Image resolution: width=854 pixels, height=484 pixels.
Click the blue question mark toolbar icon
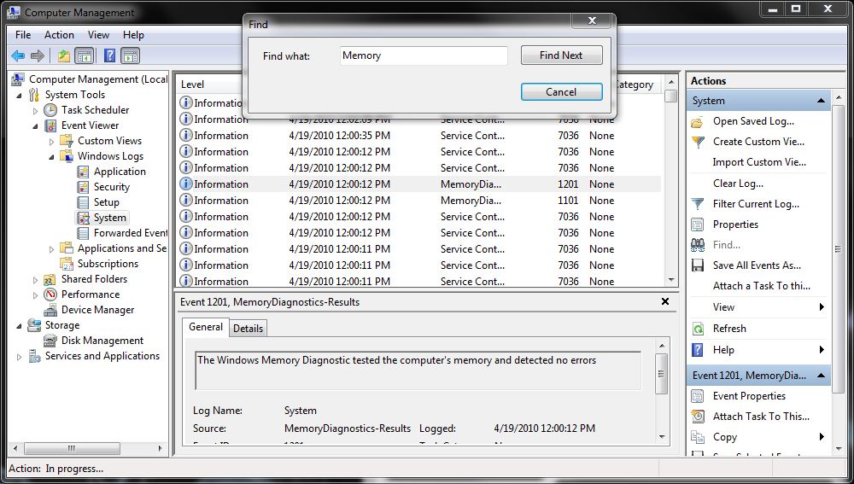(x=109, y=56)
